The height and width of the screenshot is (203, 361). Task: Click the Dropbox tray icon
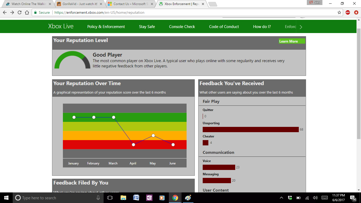coord(290,198)
